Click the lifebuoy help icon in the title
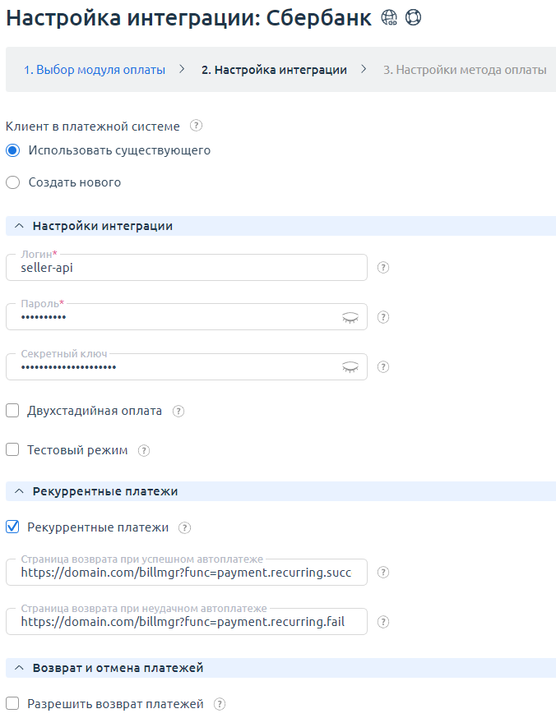Image resolution: width=556 pixels, height=718 pixels. 413,19
